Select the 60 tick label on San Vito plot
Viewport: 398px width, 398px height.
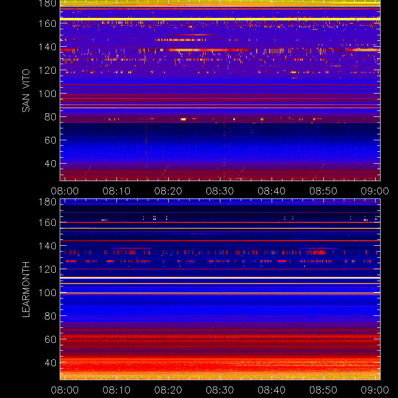(50, 140)
